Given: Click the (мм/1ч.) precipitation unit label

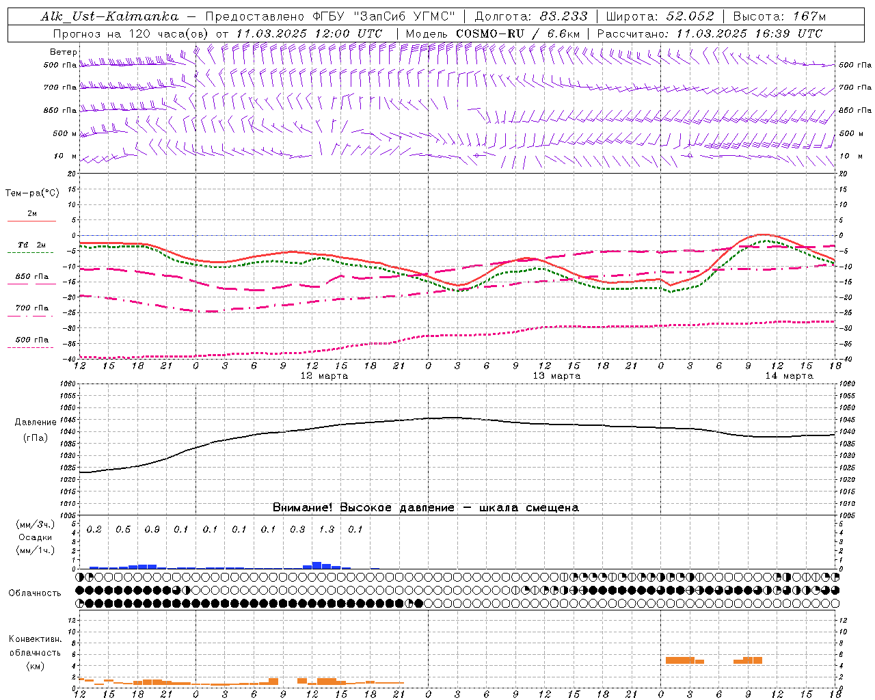Looking at the screenshot, I should 36,550.
